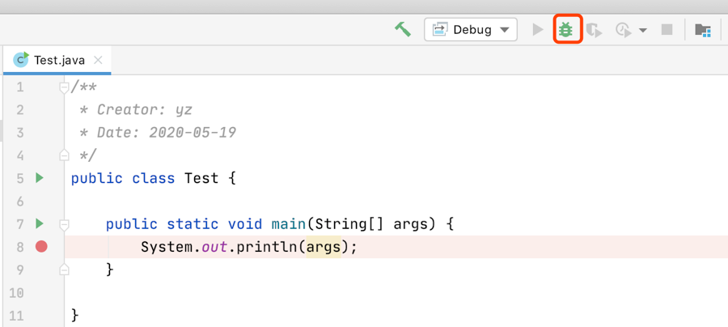Build project with the hammer icon
This screenshot has height=327, width=728.
point(402,30)
